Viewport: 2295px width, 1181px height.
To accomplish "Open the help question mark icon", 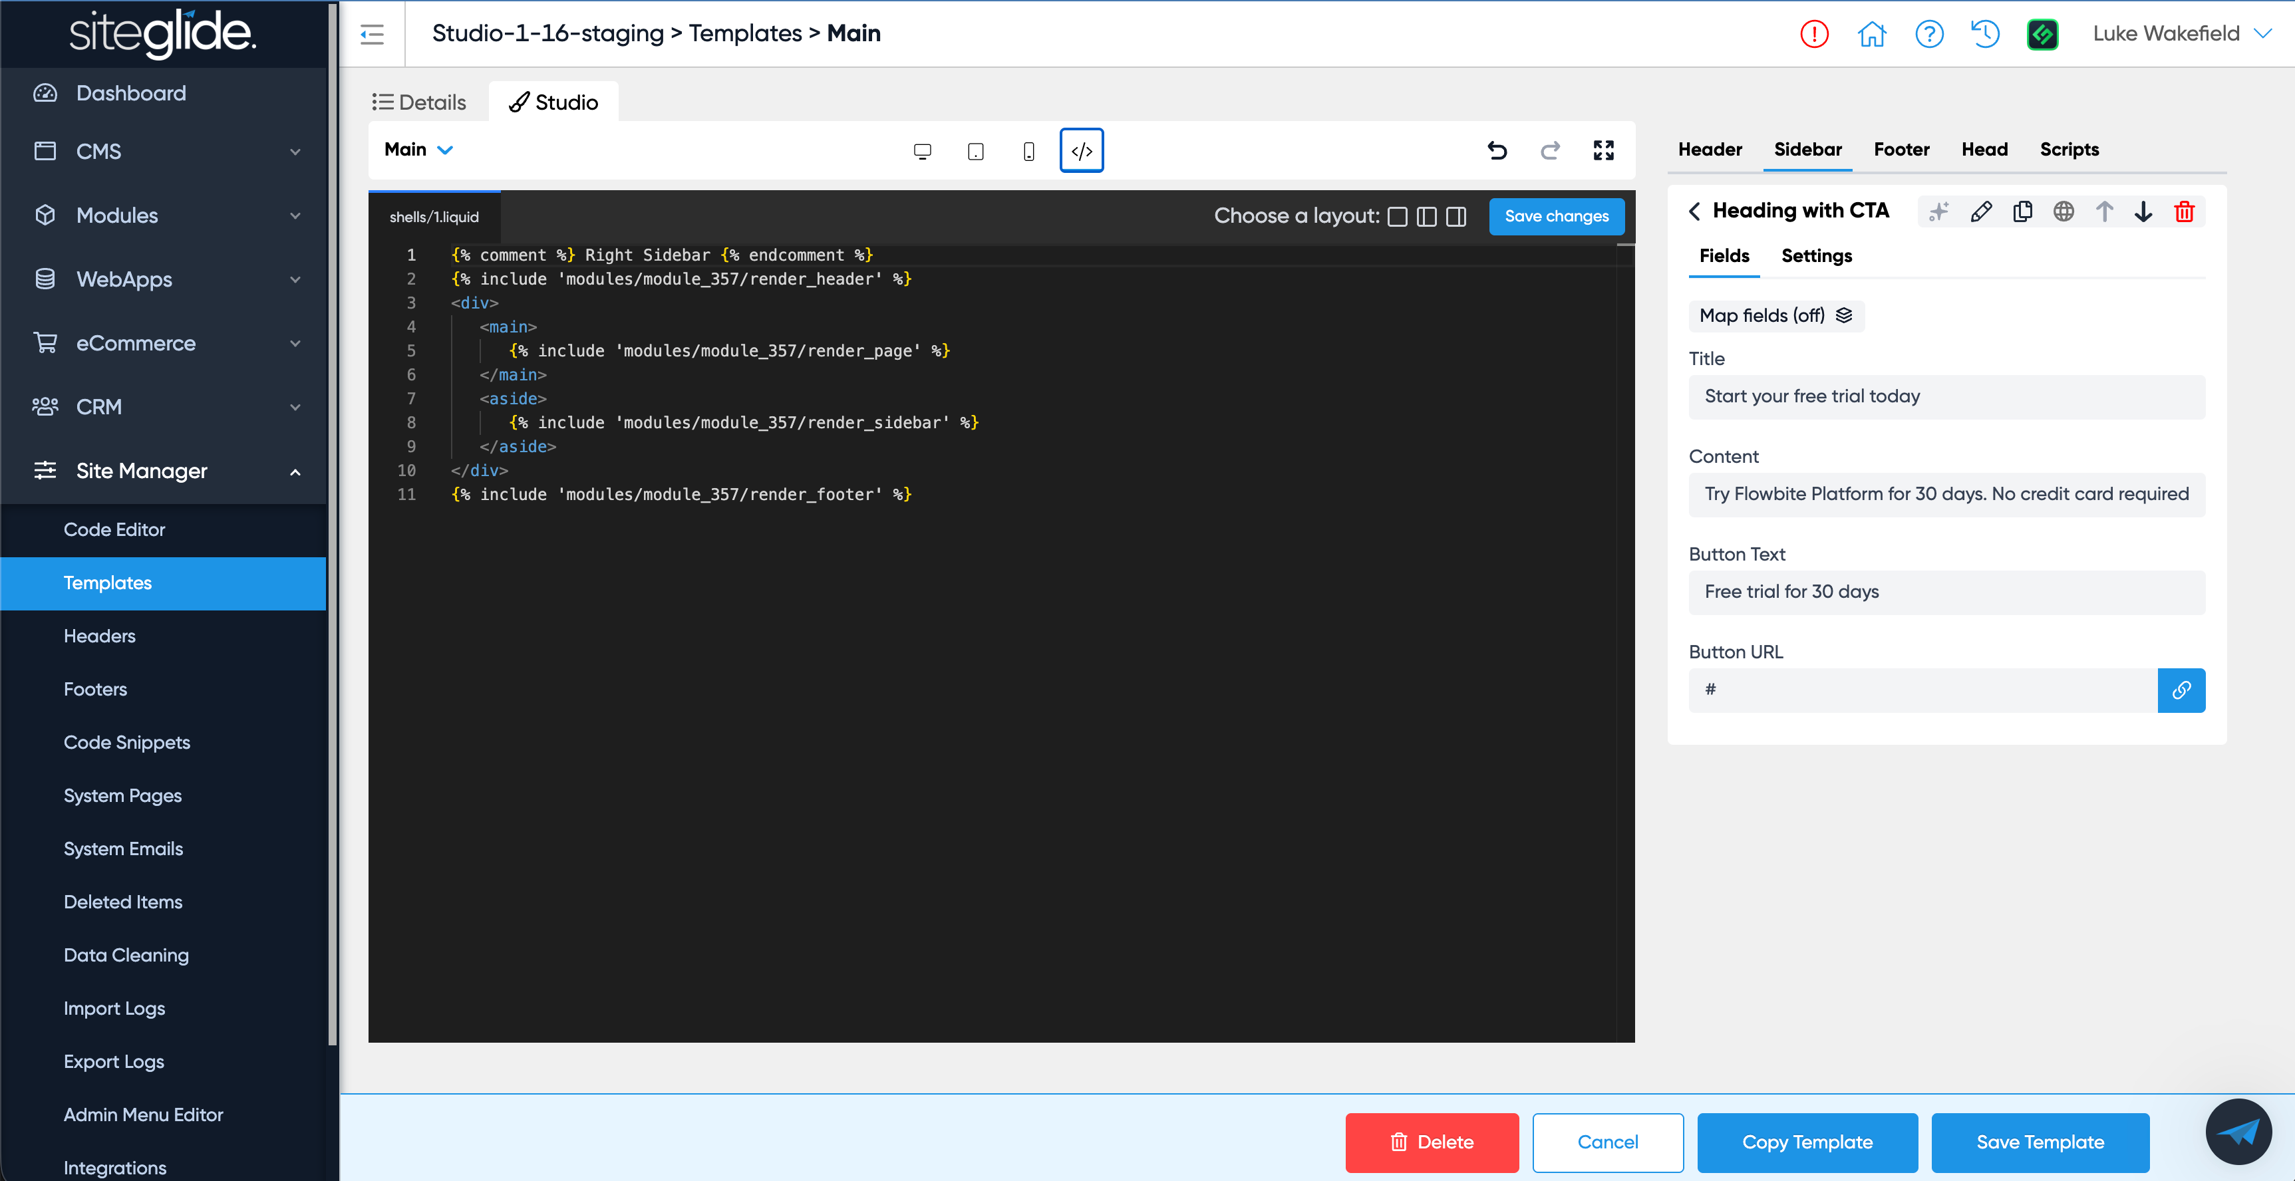I will (x=1929, y=34).
